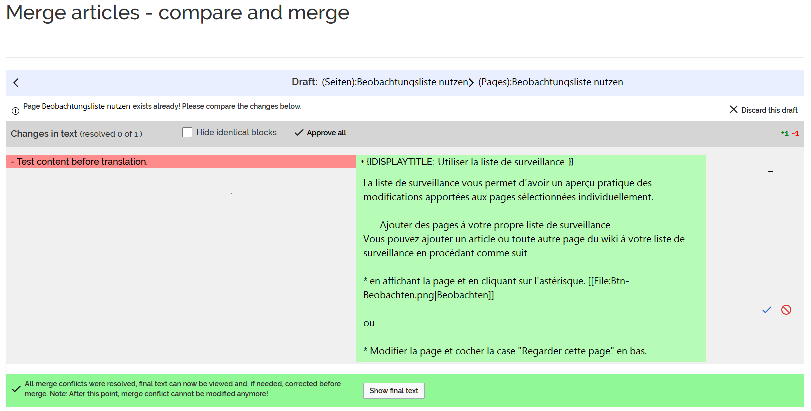
Task: Toggle Hide identical blocks checkbox
Action: pyautogui.click(x=187, y=132)
